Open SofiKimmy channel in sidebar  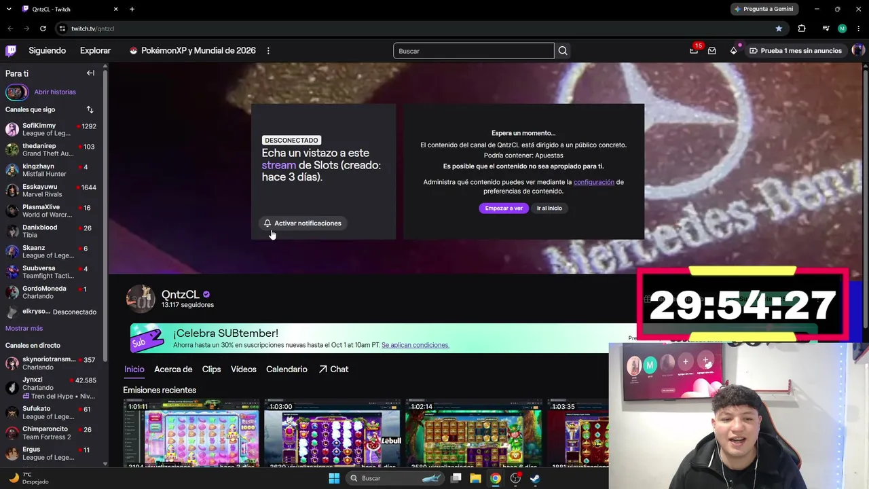[x=52, y=130]
